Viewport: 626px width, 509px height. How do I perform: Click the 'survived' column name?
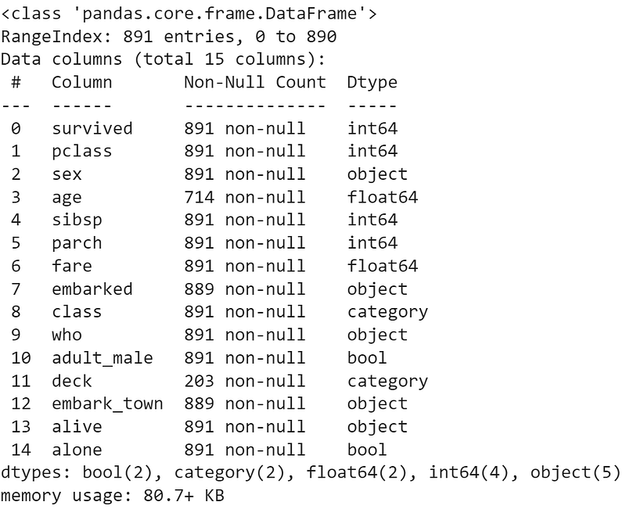[x=92, y=128]
